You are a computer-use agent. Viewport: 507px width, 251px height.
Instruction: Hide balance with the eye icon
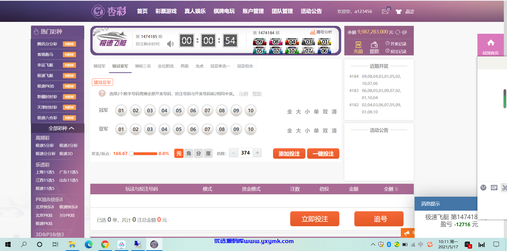coord(404,32)
